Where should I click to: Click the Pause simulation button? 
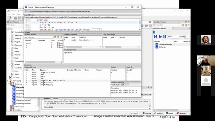pyautogui.click(x=165, y=37)
